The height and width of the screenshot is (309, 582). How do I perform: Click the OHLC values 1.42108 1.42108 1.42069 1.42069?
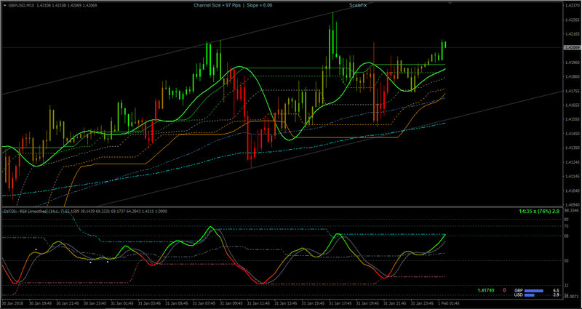pyautogui.click(x=67, y=6)
